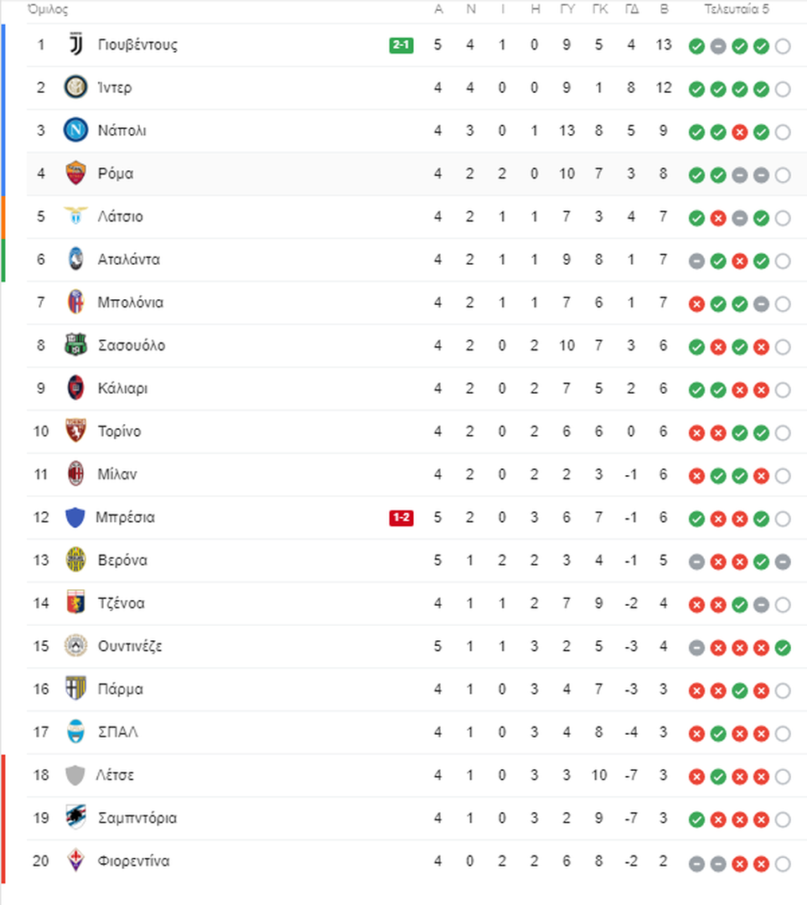The image size is (807, 905).
Task: Click the Roma club crest
Action: pyautogui.click(x=75, y=173)
